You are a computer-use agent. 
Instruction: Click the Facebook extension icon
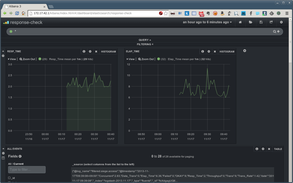click(251, 13)
